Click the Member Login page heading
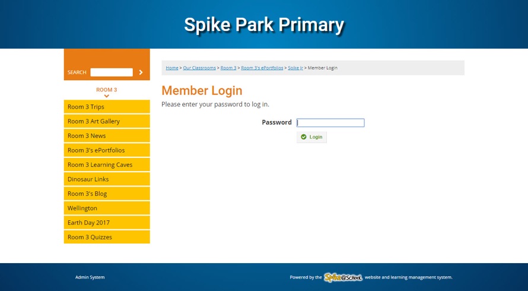The image size is (528, 291). coord(202,90)
